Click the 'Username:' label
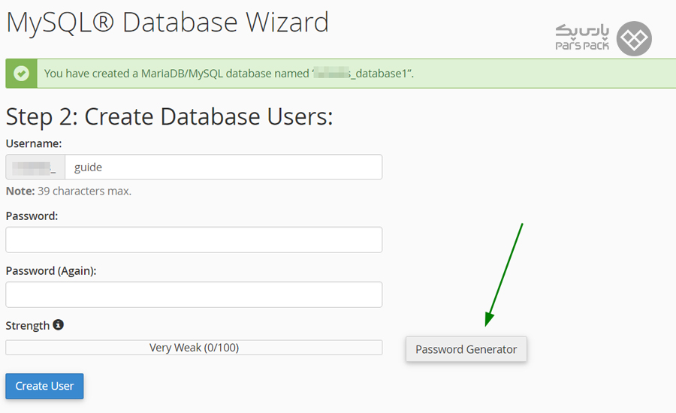The image size is (676, 413). (34, 143)
